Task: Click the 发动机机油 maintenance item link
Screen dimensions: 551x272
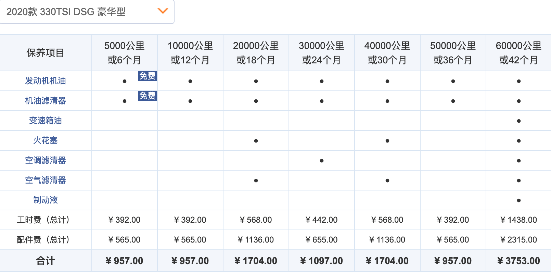Action: click(x=46, y=81)
